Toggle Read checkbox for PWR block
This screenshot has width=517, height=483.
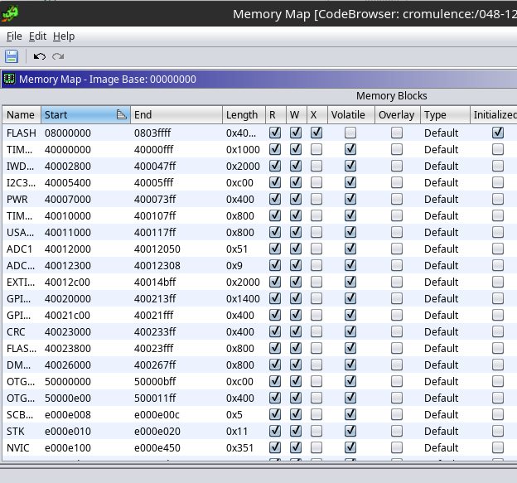point(275,199)
